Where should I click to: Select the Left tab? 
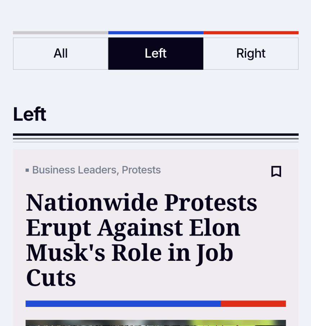click(x=156, y=54)
